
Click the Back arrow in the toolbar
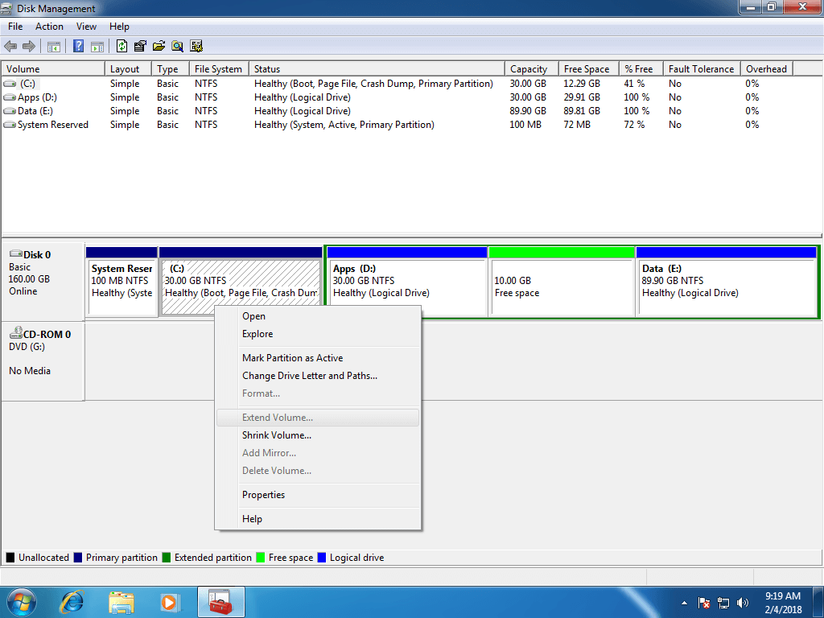(10, 46)
